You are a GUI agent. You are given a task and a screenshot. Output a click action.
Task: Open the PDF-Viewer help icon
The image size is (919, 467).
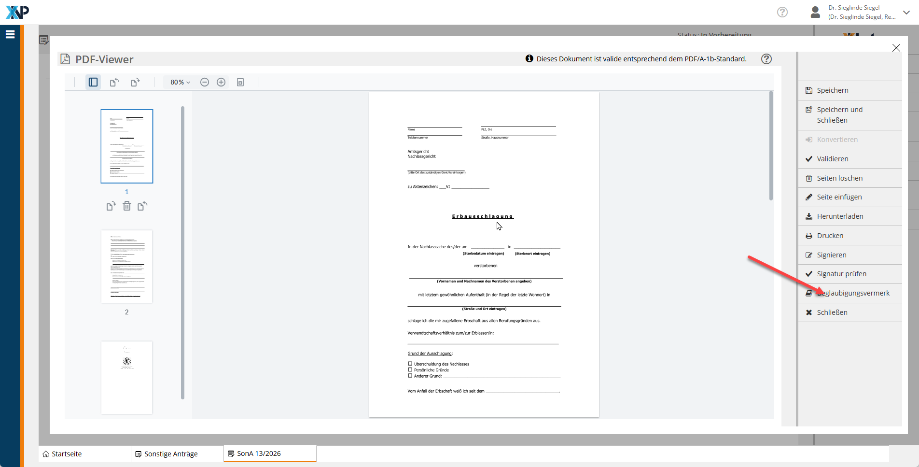[766, 59]
